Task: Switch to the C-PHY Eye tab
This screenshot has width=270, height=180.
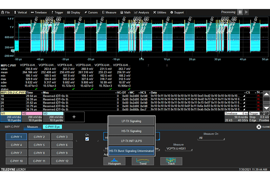Action: tap(52, 127)
